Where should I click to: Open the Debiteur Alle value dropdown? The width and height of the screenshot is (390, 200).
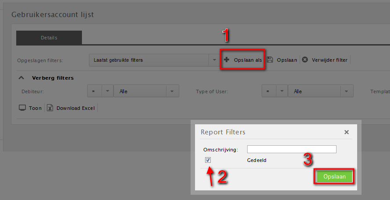point(172,91)
